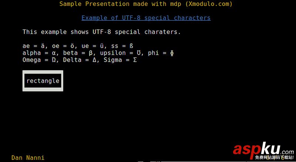This screenshot has height=162, width=296.
Task: Click the Chinese caption under aspku logo
Action: [x=274, y=157]
